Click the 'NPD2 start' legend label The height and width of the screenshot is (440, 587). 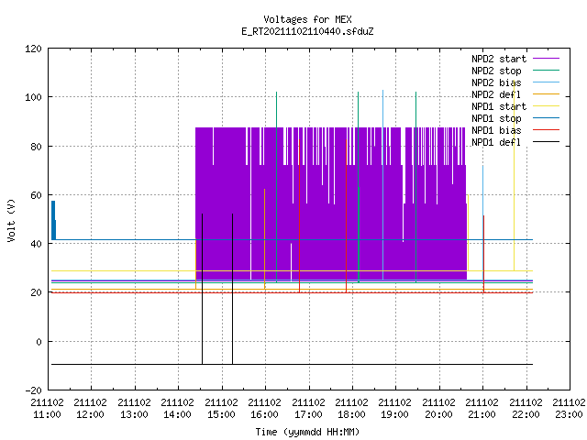499,59
